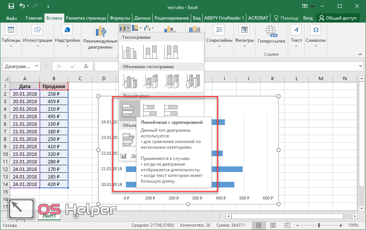Click the Undo arrow in the title bar
Image resolution: width=366 pixels, height=230 pixels.
[22, 6]
